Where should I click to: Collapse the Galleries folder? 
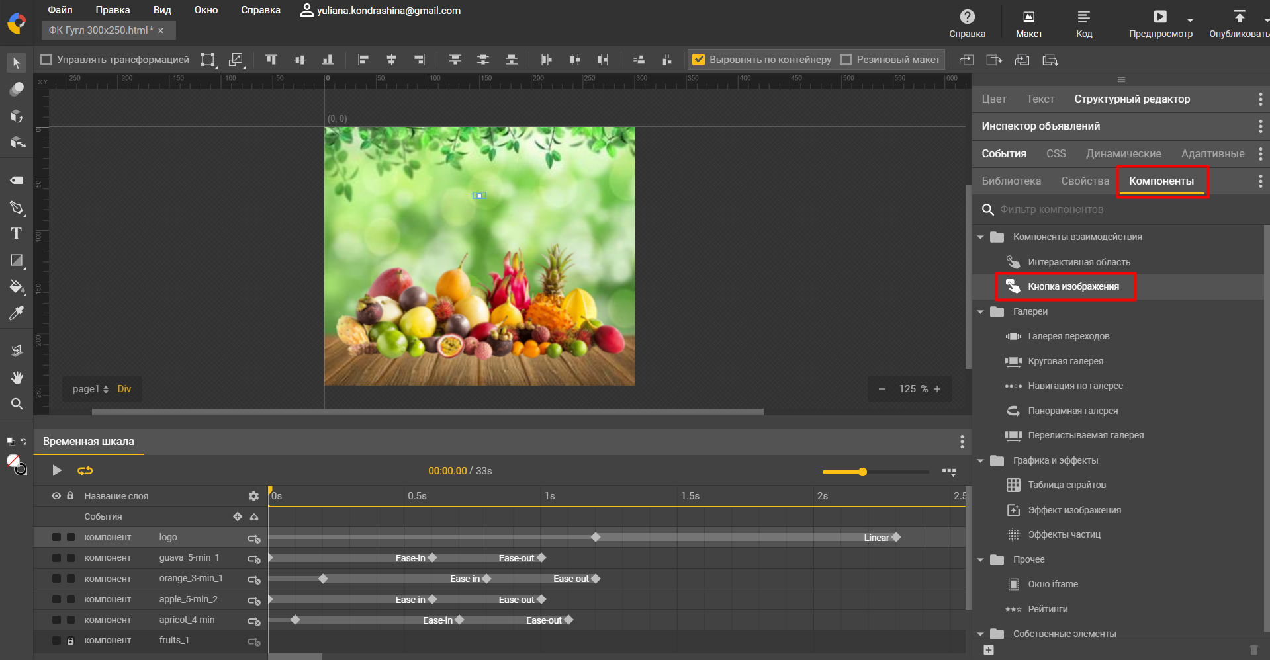pyautogui.click(x=980, y=311)
